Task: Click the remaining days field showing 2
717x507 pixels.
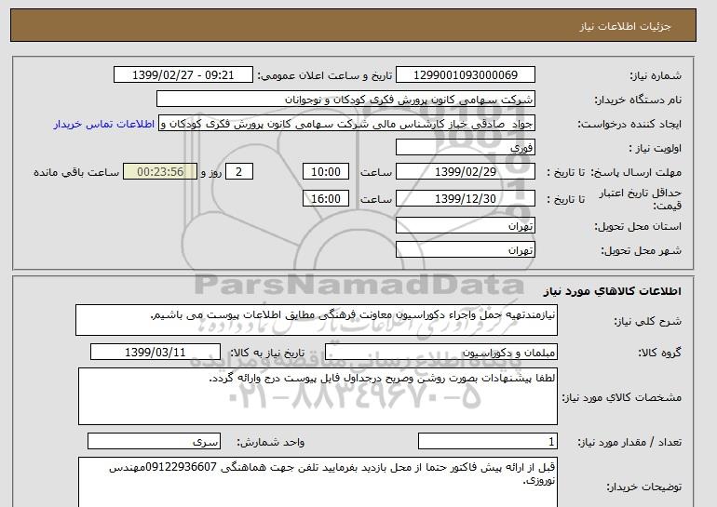Action: tap(238, 172)
